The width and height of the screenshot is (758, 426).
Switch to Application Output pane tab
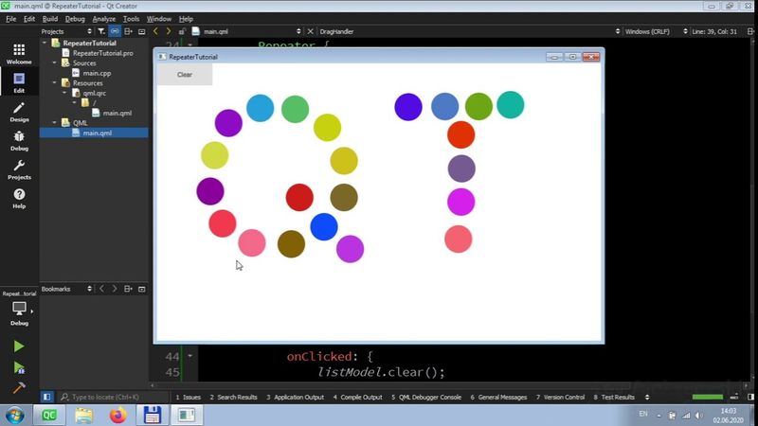pyautogui.click(x=295, y=398)
